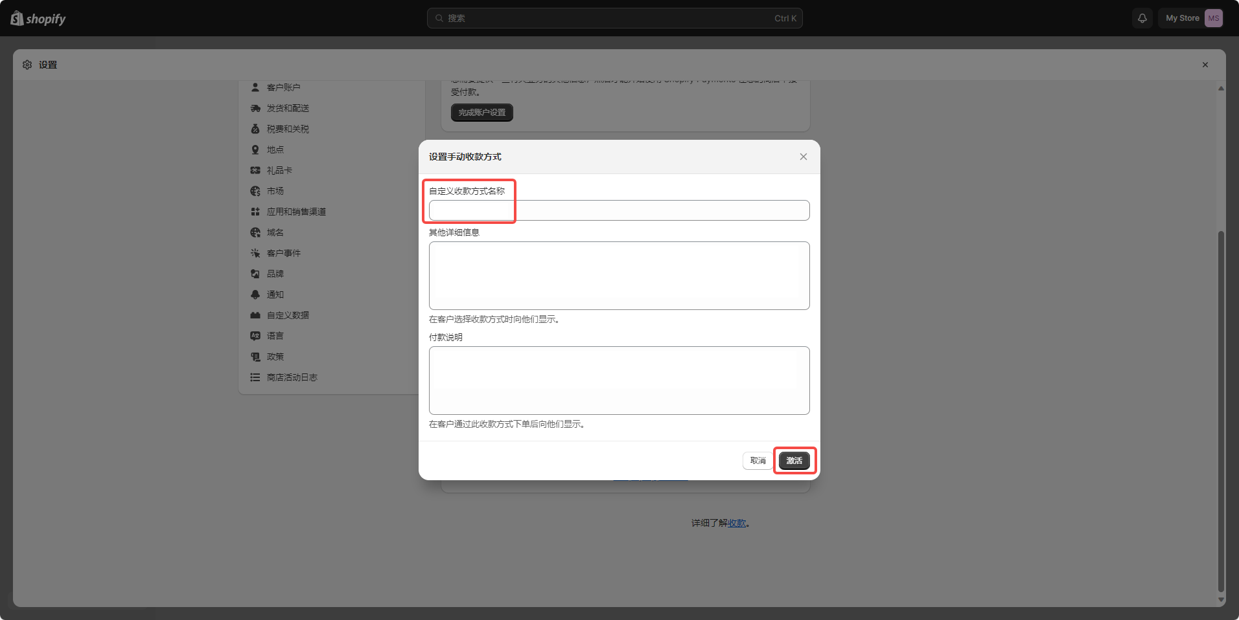Click the 设置手动收款方式 dialog title

465,157
